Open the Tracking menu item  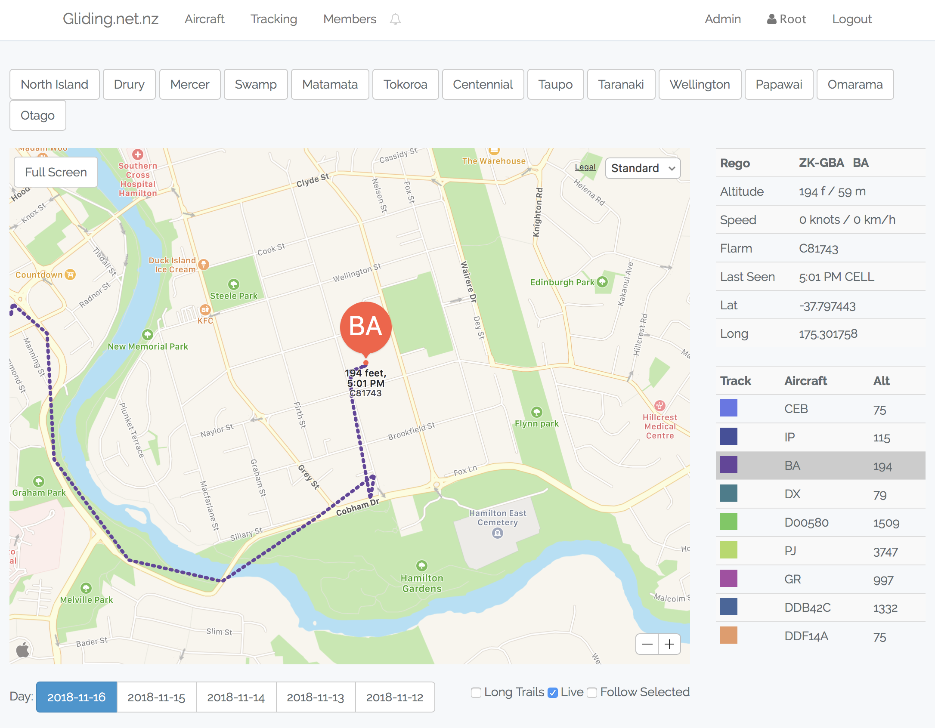pyautogui.click(x=274, y=19)
